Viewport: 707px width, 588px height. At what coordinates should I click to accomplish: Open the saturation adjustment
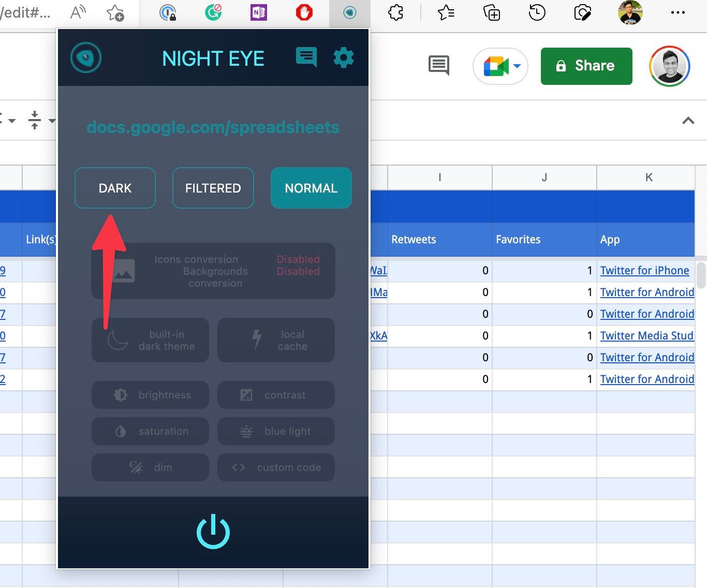pos(150,431)
